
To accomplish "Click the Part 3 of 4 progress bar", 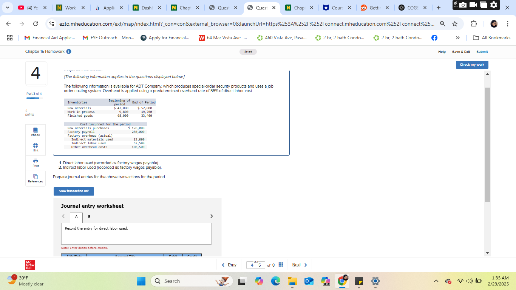I will click(35, 97).
